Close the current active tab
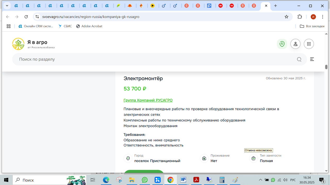 pyautogui.click(x=266, y=5)
